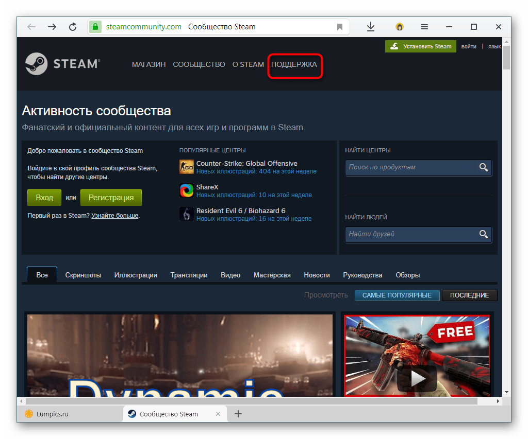The image size is (528, 439).
Task: Click the horizontal scrollbar thumb
Action: pyautogui.click(x=252, y=401)
